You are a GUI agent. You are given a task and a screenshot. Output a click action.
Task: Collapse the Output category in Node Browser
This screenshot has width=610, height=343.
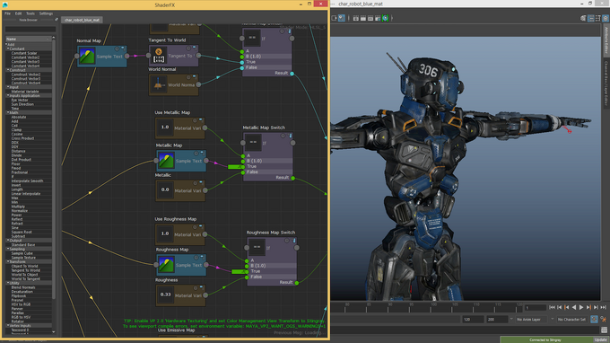point(8,241)
